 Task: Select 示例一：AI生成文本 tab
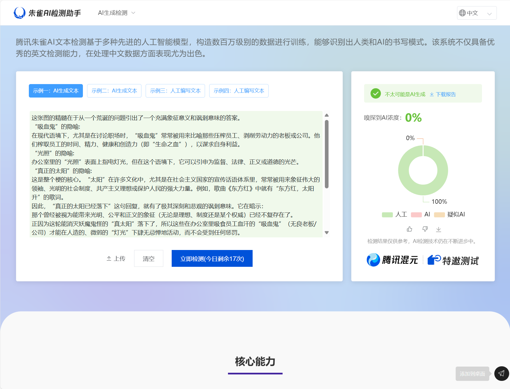pos(56,91)
